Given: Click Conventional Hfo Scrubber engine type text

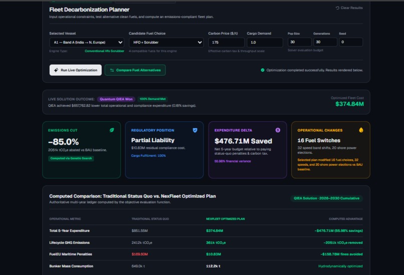Looking at the screenshot, I should pyautogui.click(x=104, y=51).
